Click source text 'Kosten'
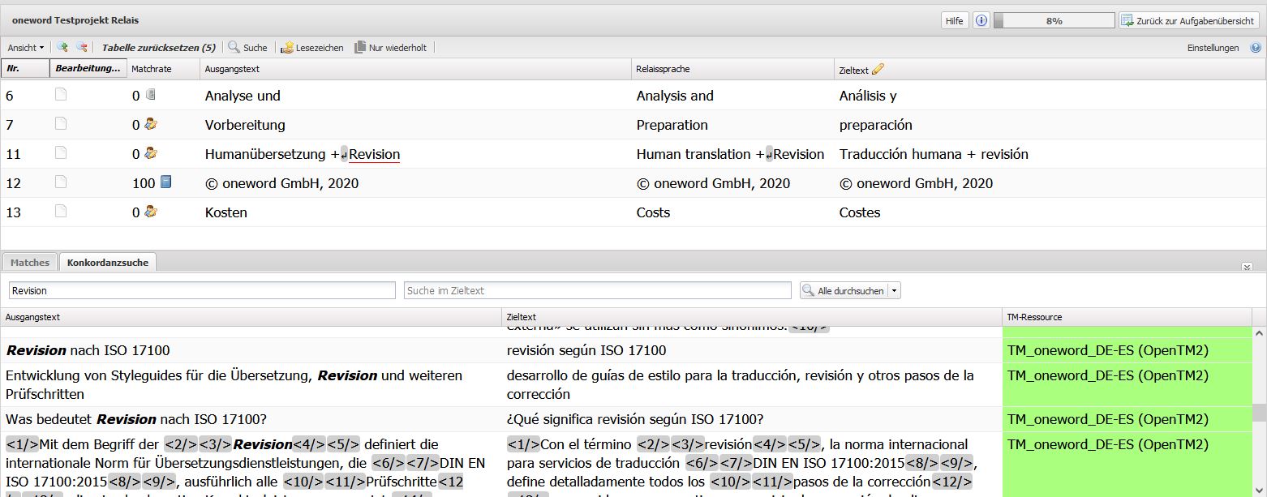1267x497 pixels. pyautogui.click(x=226, y=212)
